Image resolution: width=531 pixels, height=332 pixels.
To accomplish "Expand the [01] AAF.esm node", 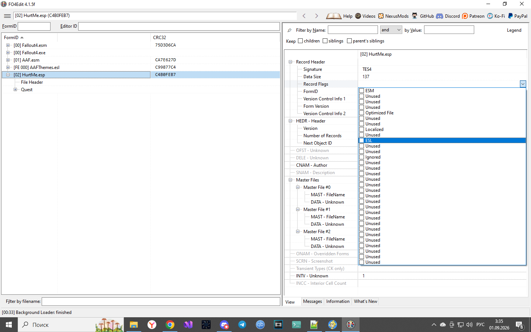I will click(x=8, y=60).
